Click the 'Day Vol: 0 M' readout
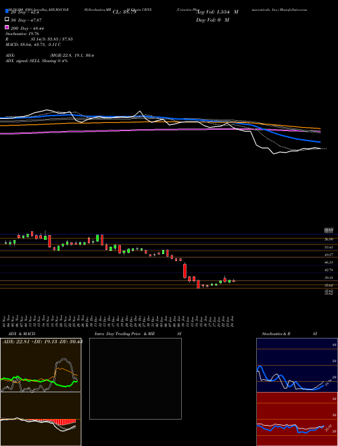This screenshot has width=338, height=446. tap(212, 20)
